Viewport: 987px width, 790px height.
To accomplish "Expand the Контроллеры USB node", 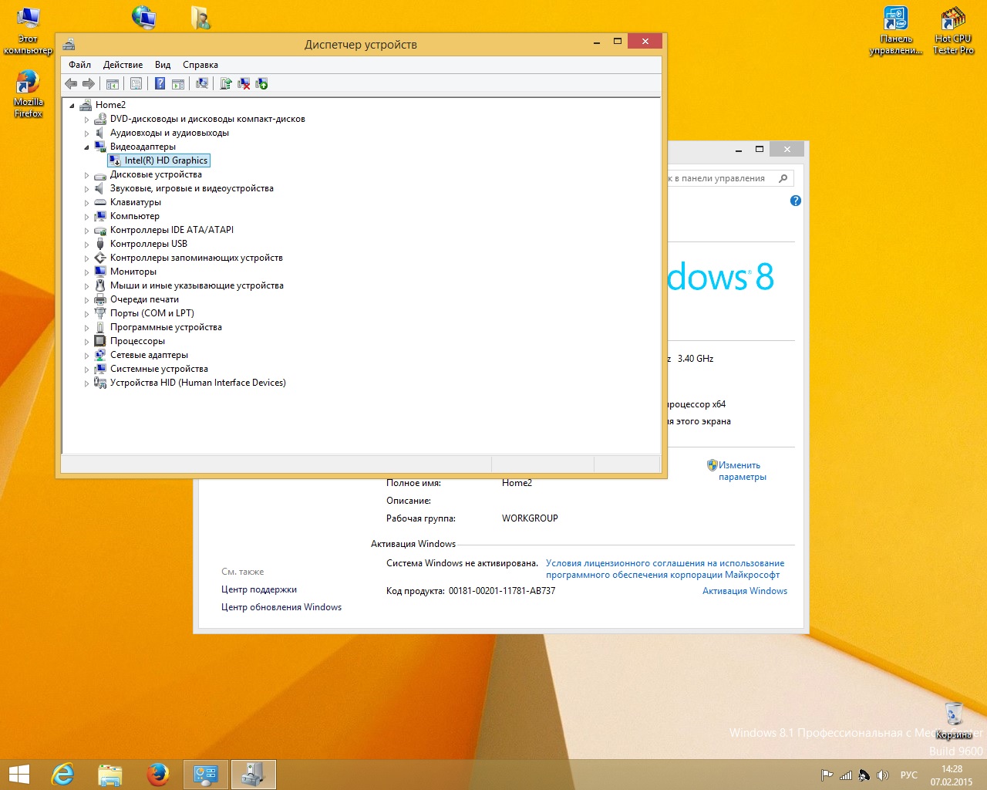I will point(86,245).
